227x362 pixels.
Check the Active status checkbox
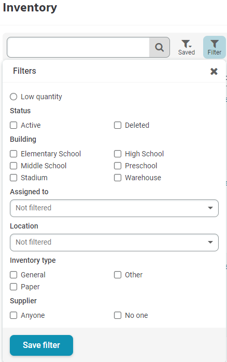point(13,125)
